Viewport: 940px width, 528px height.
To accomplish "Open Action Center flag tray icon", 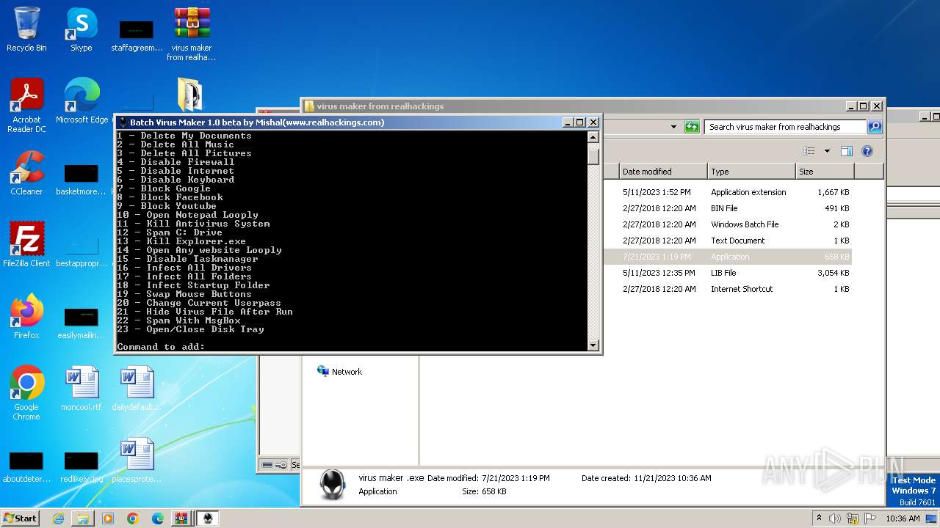I will point(869,518).
